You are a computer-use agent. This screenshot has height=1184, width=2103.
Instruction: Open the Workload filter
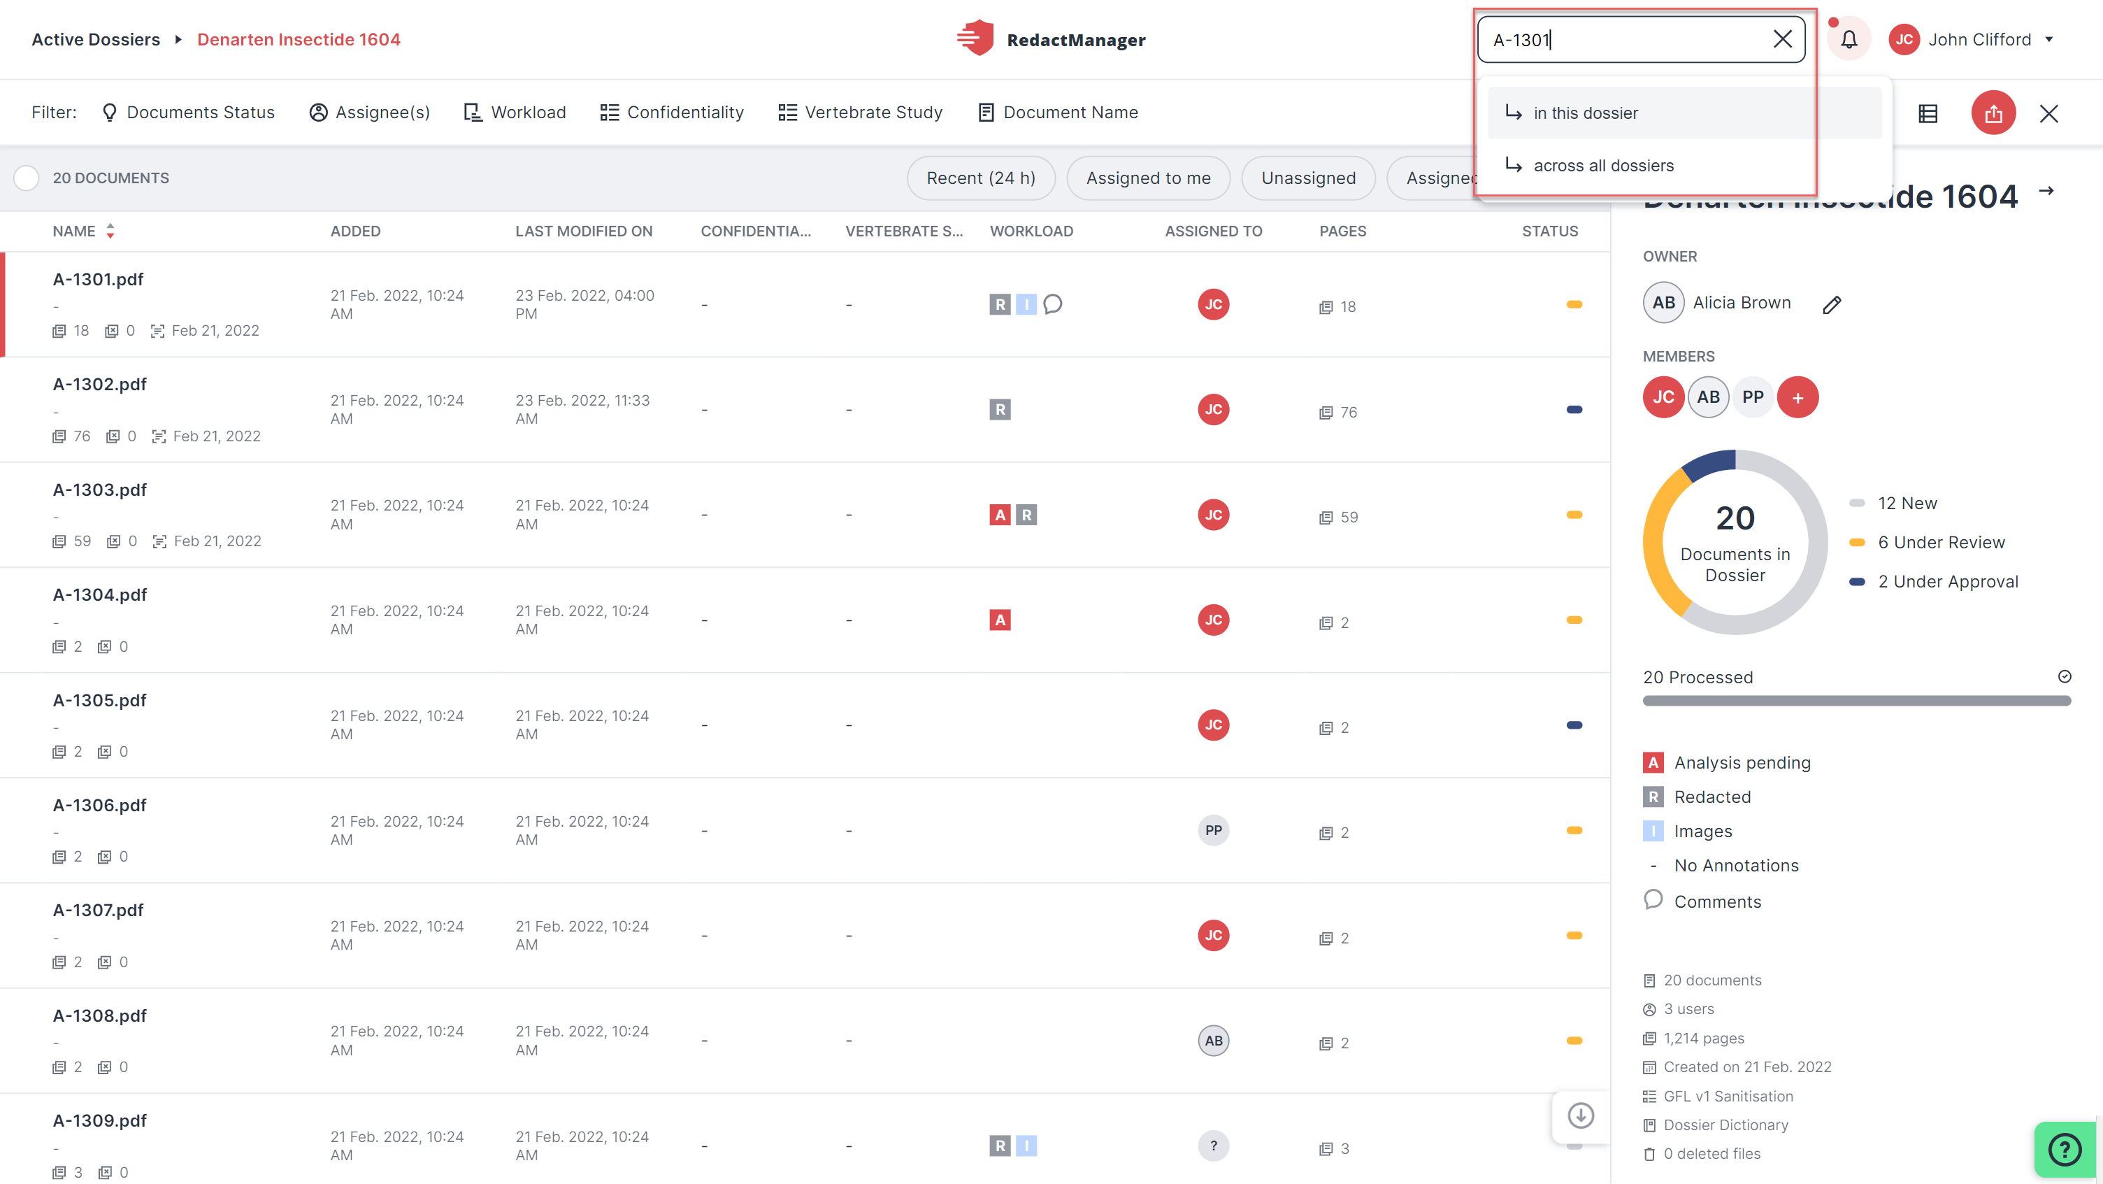point(515,113)
